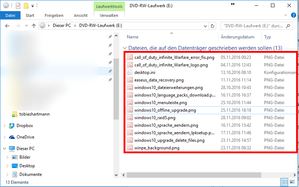Select call_of_duty_infinite_Warfare_error_fix.png file

coord(174,57)
